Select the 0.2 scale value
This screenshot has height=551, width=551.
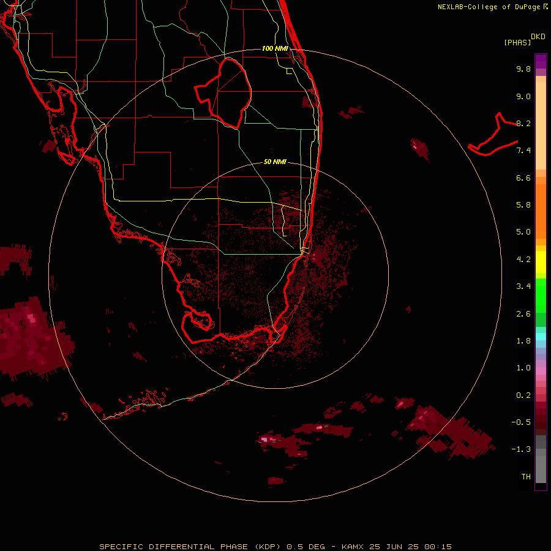point(523,395)
